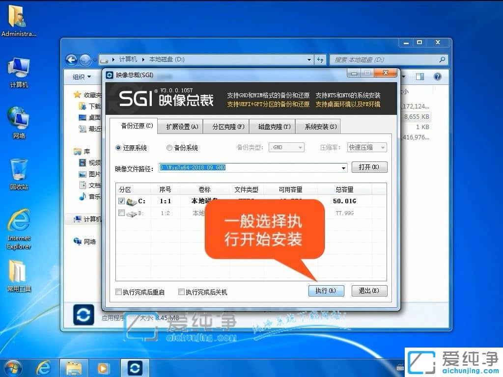The height and width of the screenshot is (377, 503).
Task: Open Windows Explorer from the taskbar
Action: 74,367
